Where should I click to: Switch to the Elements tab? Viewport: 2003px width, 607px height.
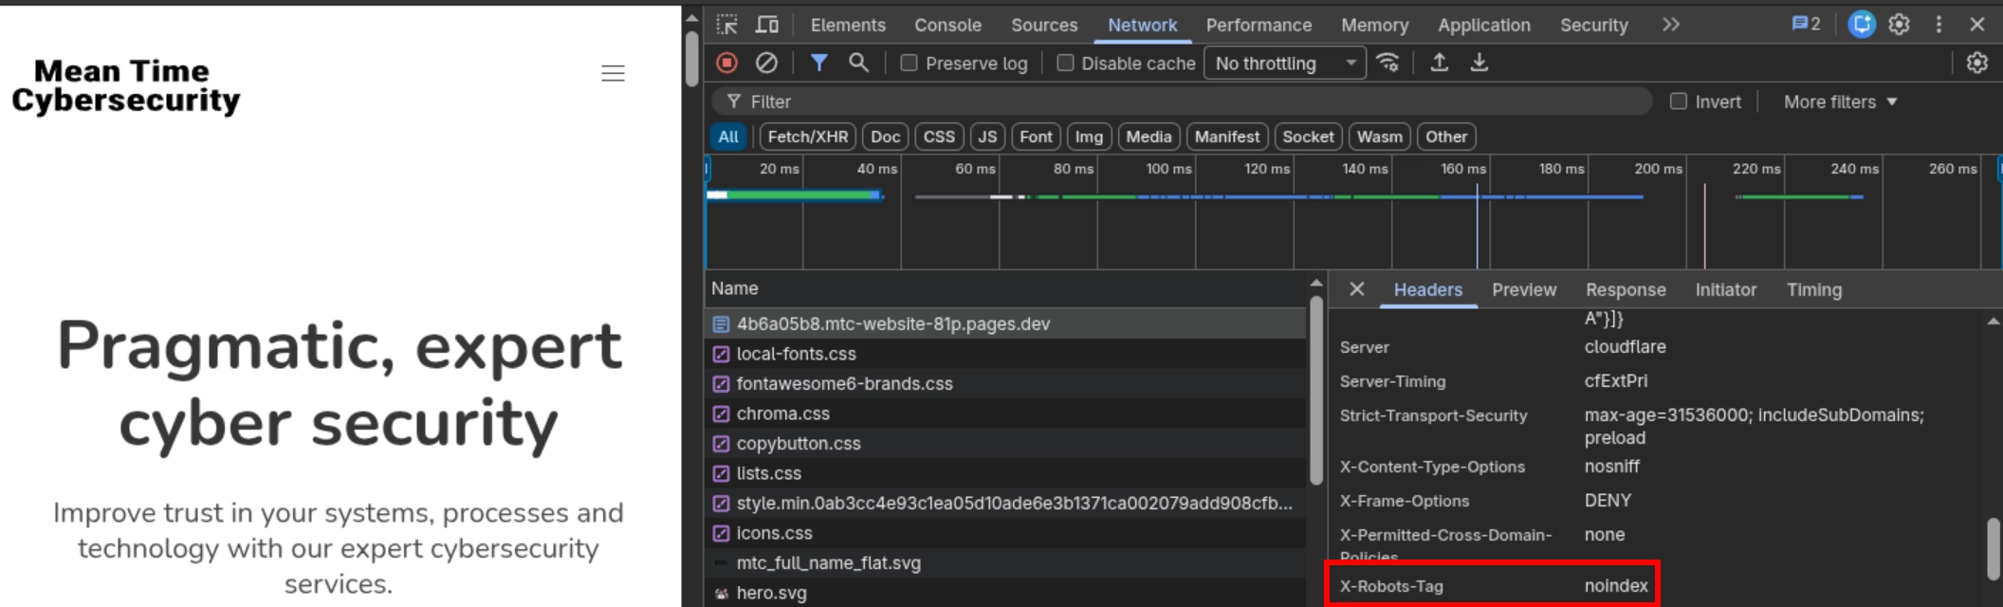click(x=848, y=25)
